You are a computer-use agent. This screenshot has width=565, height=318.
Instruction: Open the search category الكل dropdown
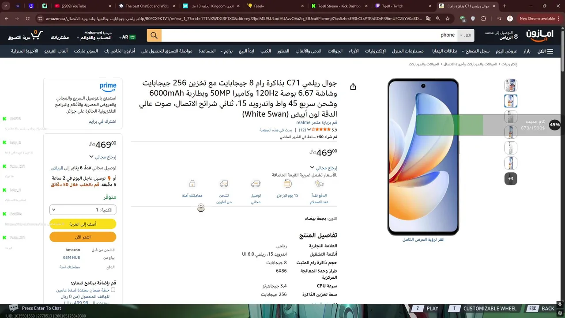[465, 35]
